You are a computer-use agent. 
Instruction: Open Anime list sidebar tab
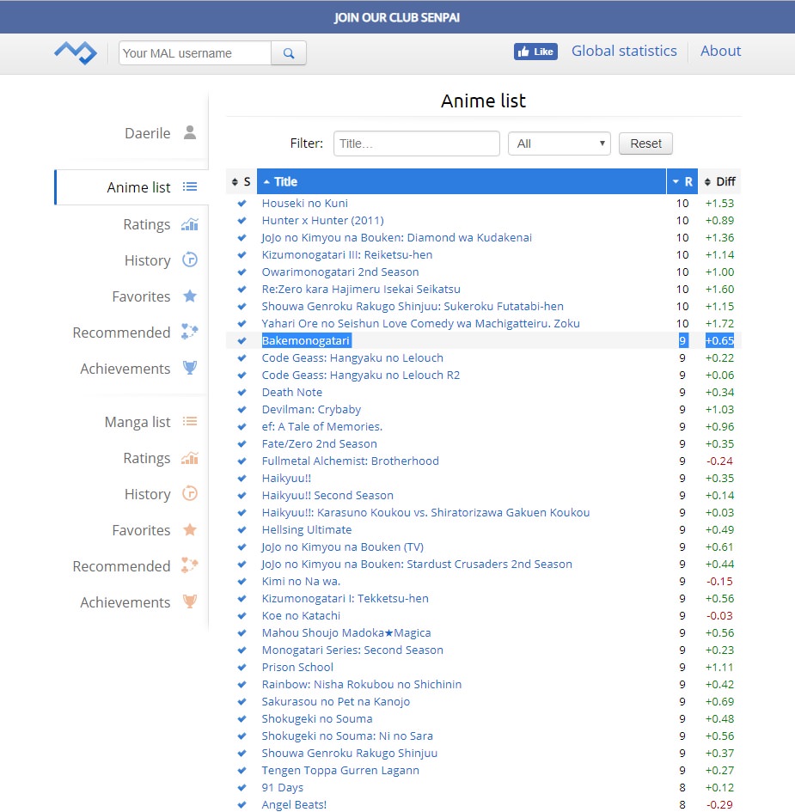132,187
